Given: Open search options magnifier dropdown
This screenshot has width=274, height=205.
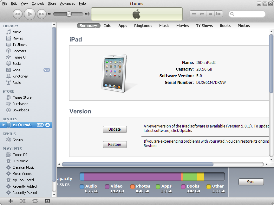Looking at the screenshot, I should 232,14.
